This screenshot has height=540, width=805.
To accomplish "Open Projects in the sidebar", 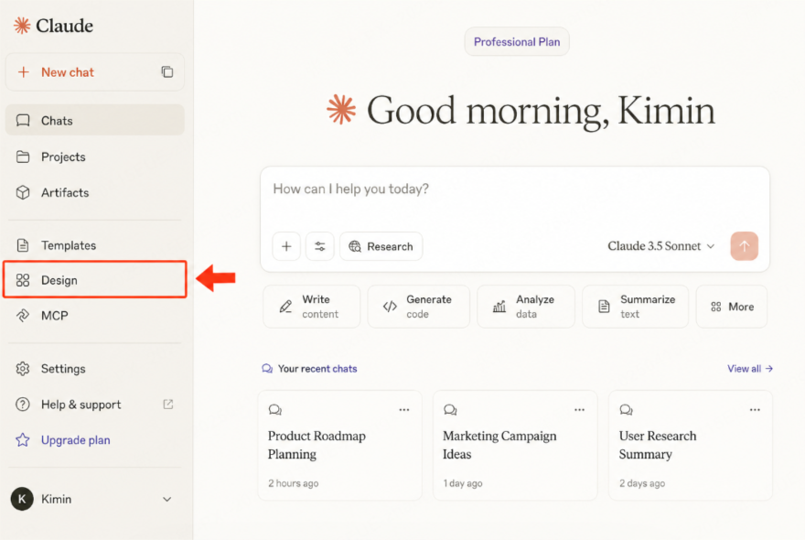I will tap(95, 157).
